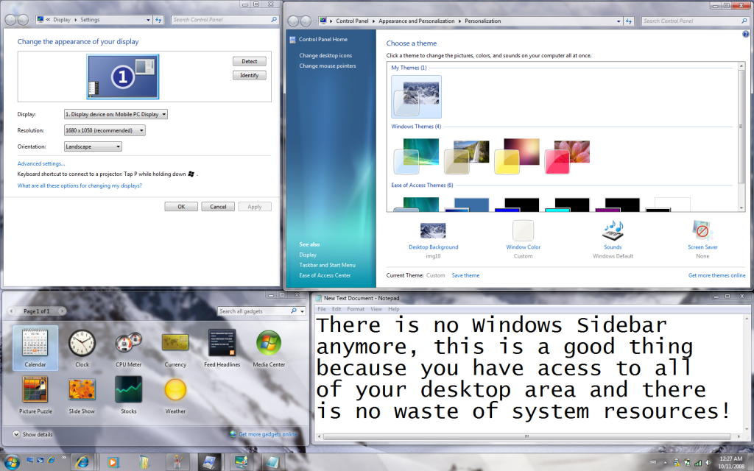Open the Explorer folder taskbar button
The width and height of the screenshot is (754, 471).
click(144, 462)
